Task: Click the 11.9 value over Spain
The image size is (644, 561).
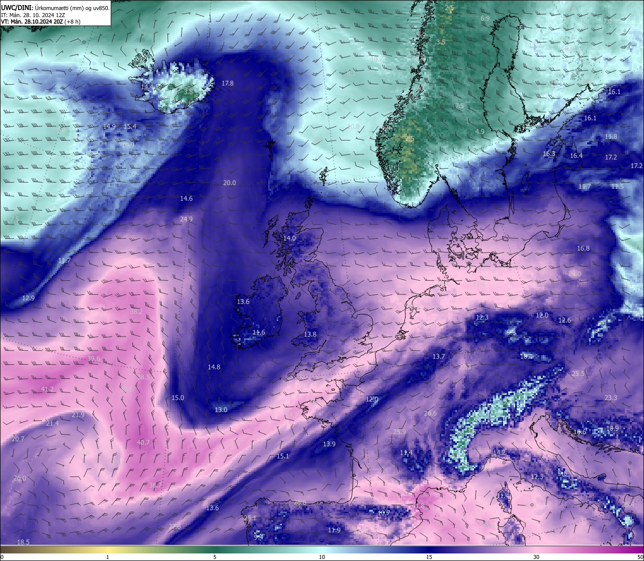Action: tap(334, 530)
